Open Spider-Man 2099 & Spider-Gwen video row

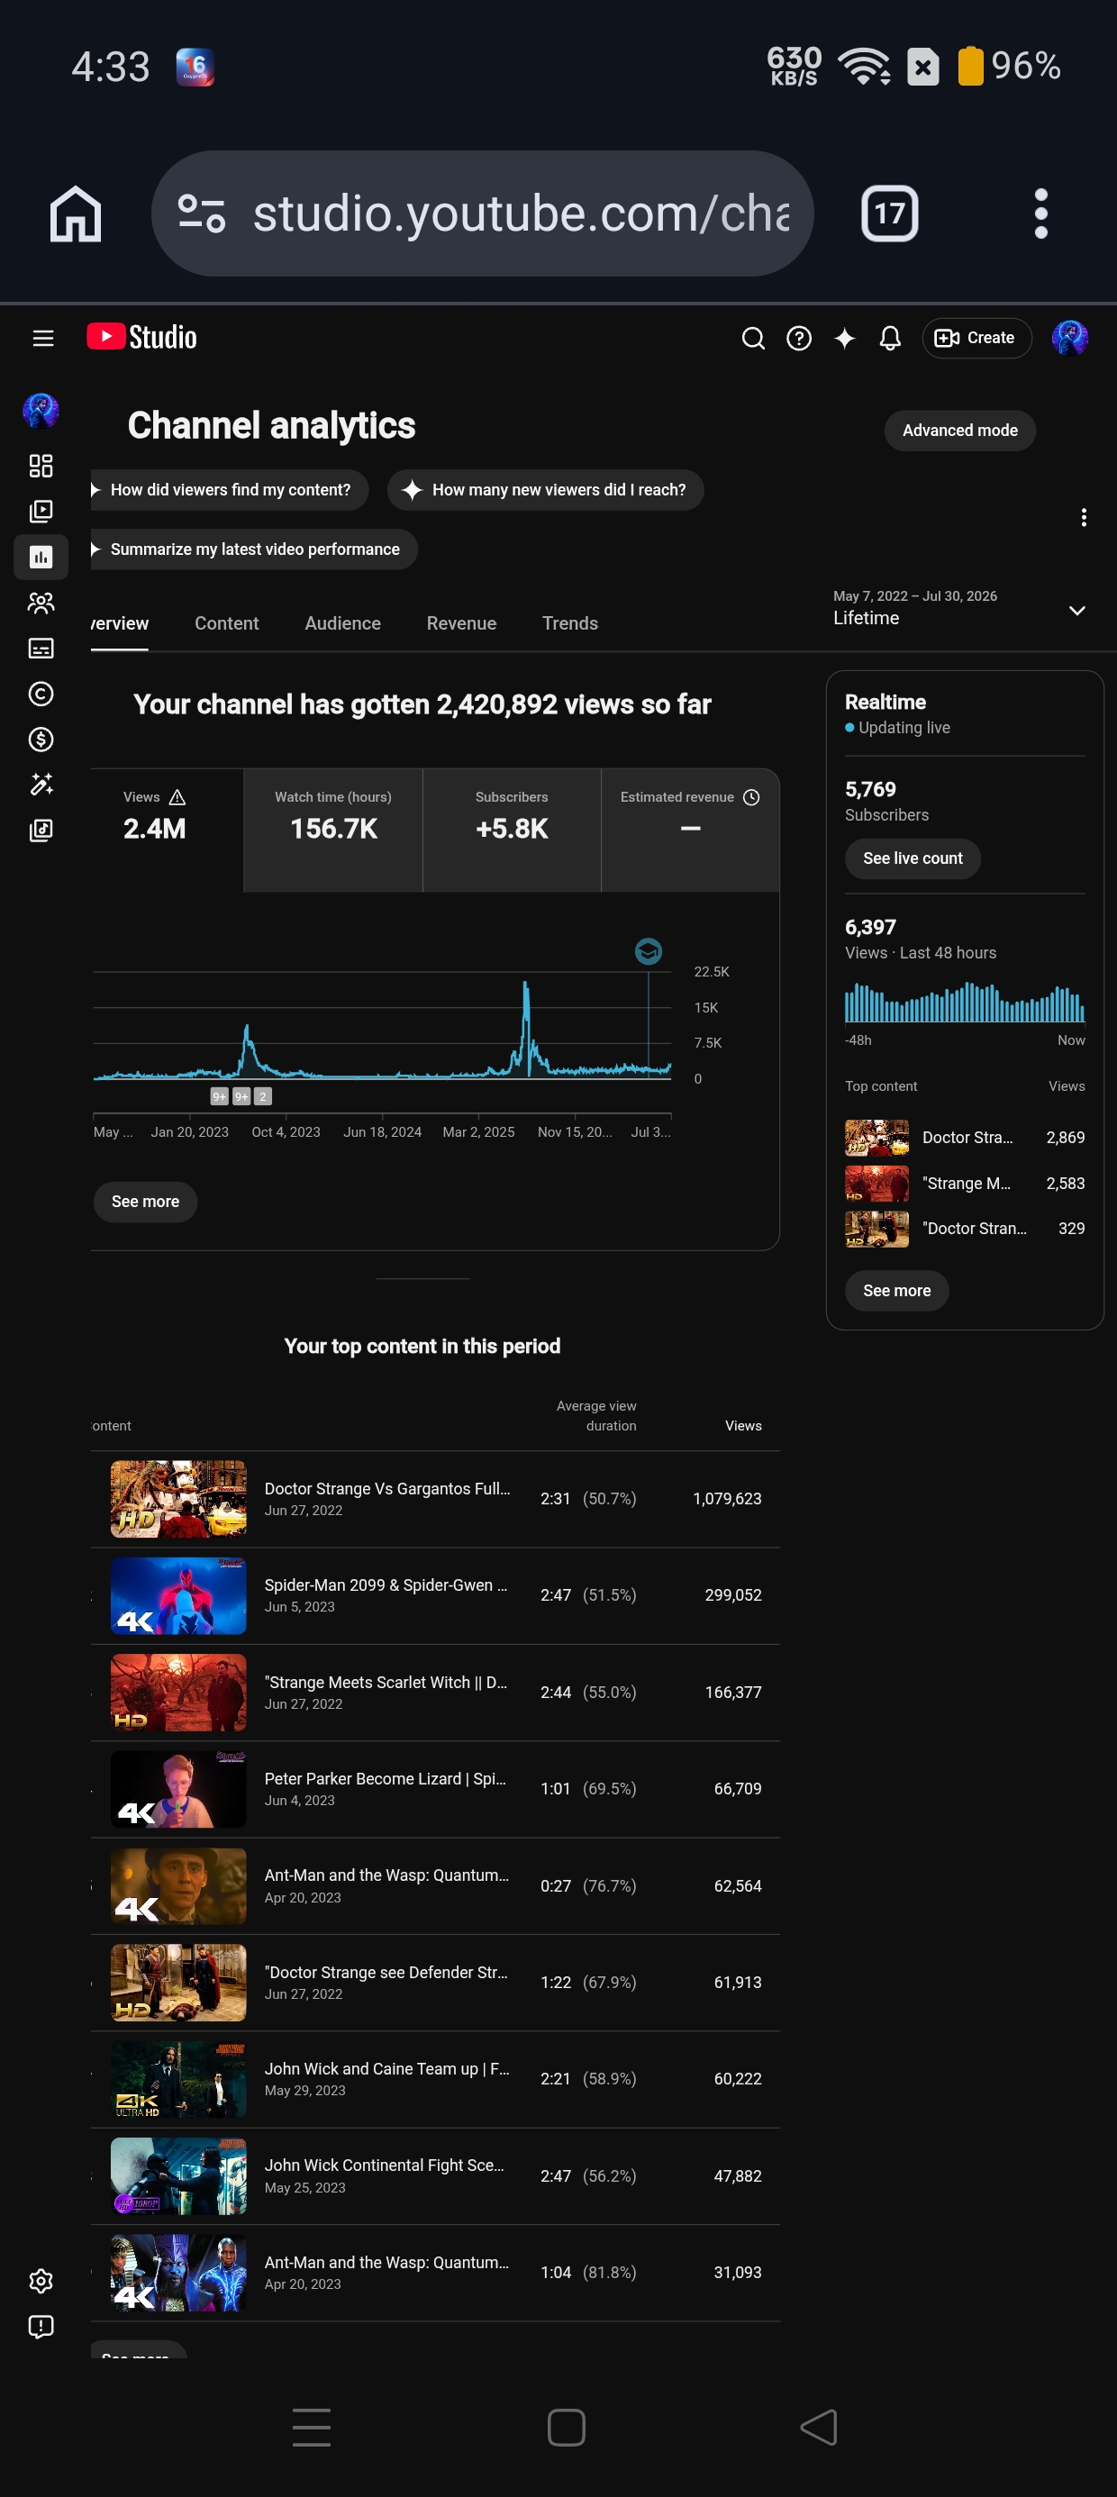[x=435, y=1595]
